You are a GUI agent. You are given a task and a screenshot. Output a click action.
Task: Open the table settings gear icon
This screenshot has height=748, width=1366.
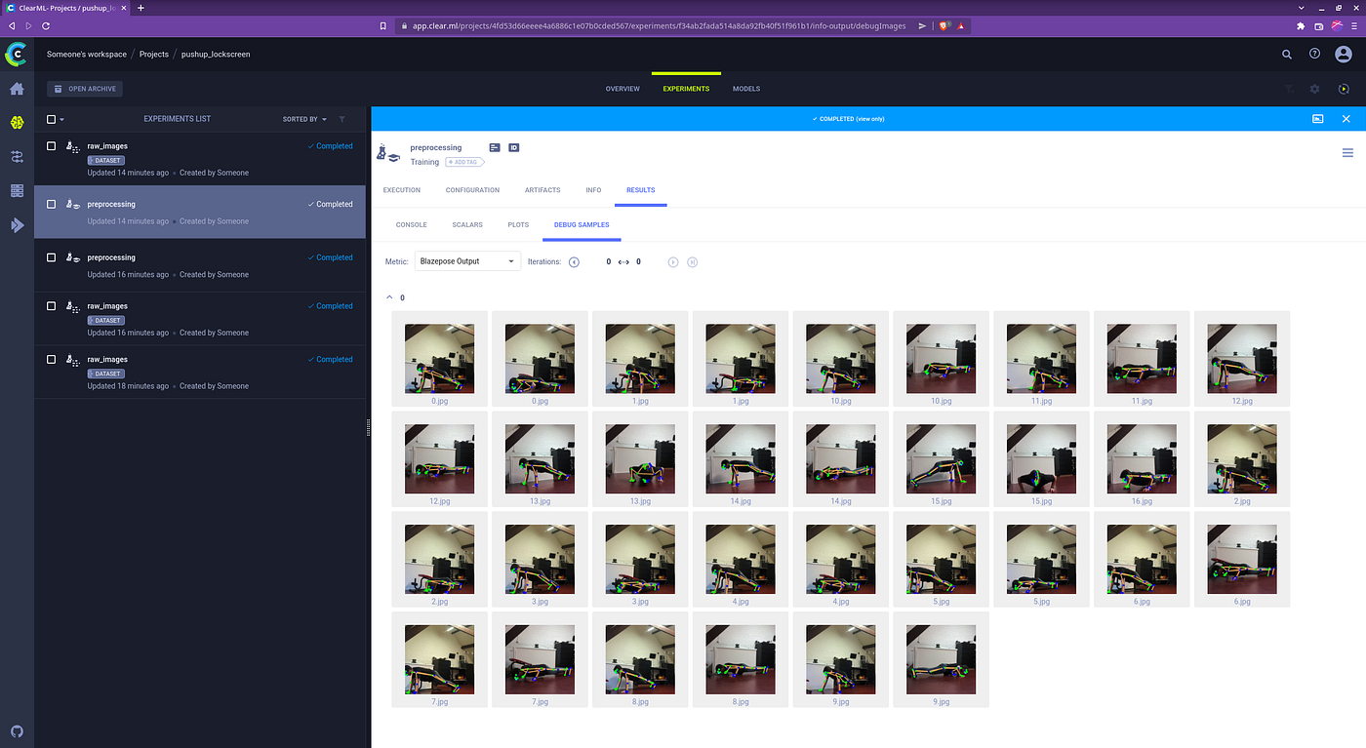point(1314,89)
